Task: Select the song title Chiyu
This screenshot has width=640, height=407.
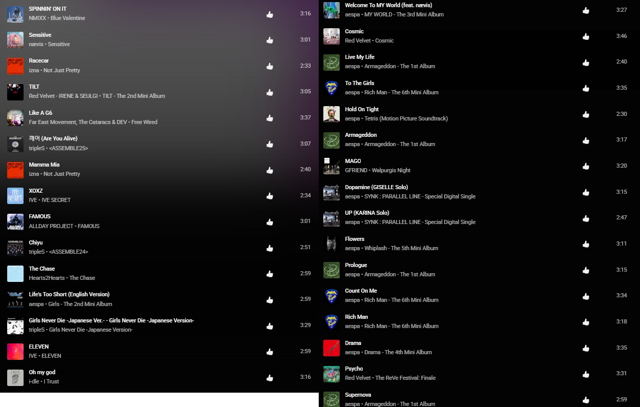Action: (36, 242)
